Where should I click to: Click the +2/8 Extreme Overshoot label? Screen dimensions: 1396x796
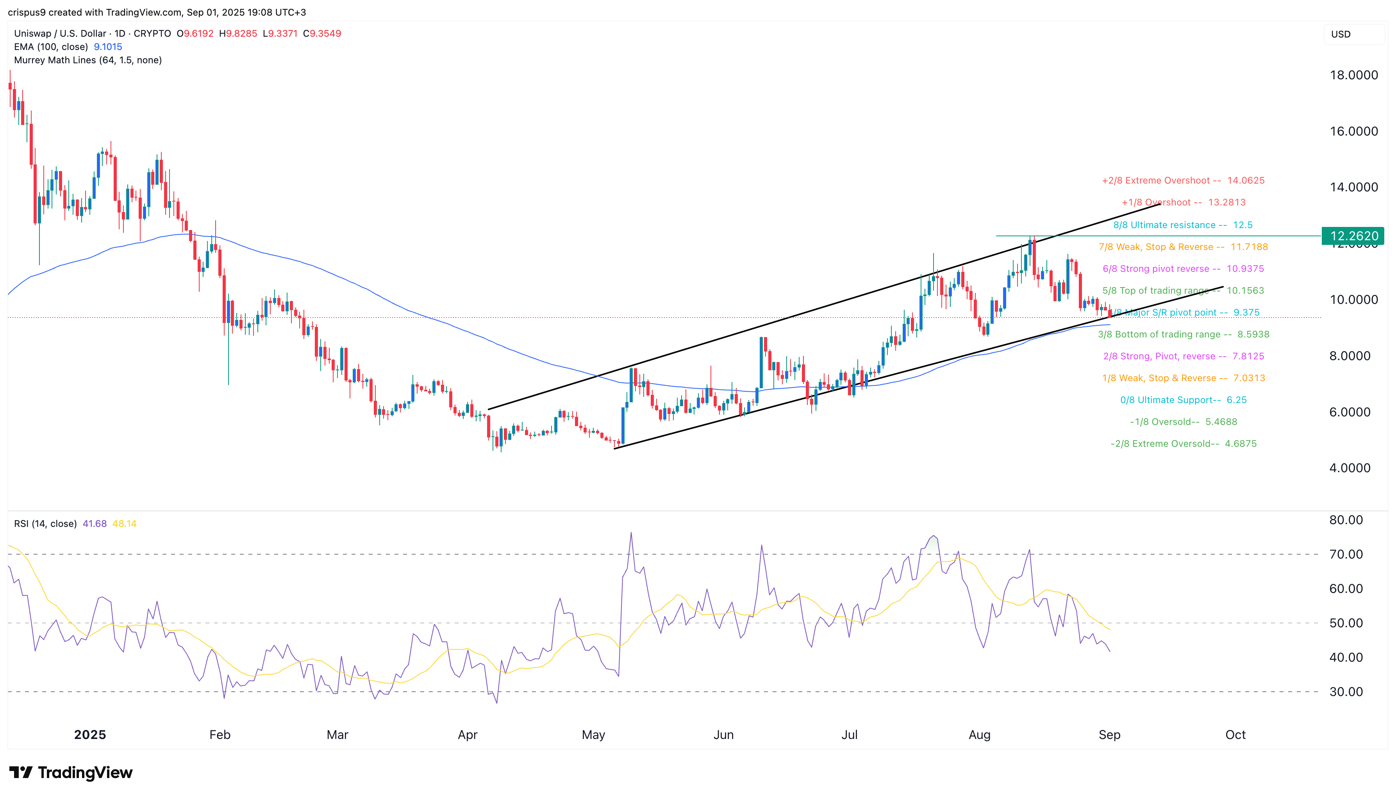[x=1183, y=180]
